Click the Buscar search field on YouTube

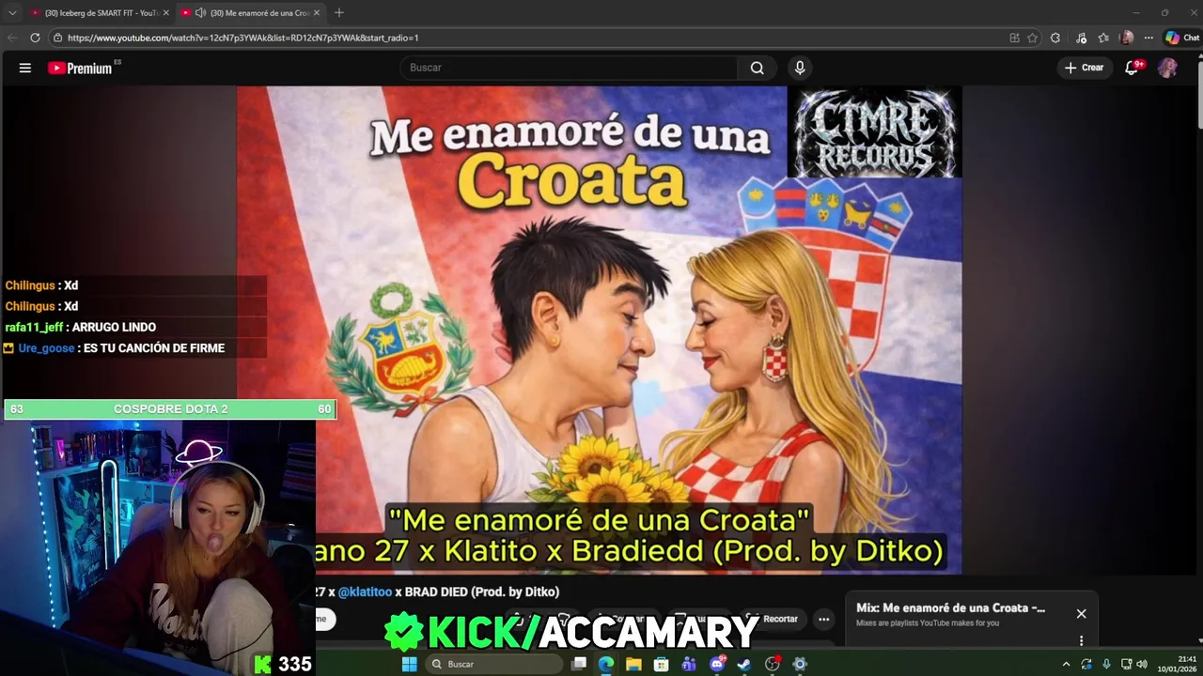pyautogui.click(x=570, y=68)
